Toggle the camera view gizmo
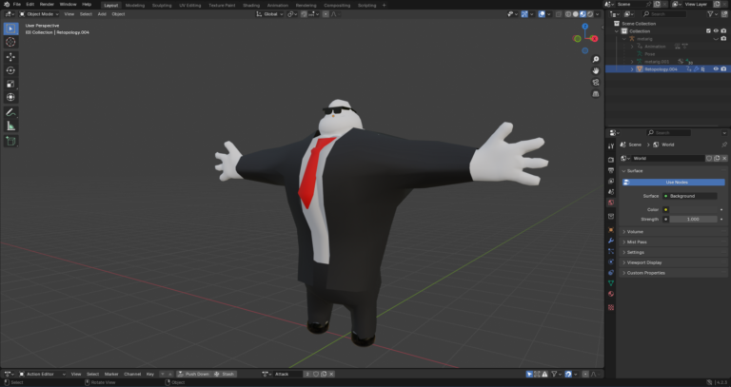Viewport: 731px width, 387px height. point(595,83)
